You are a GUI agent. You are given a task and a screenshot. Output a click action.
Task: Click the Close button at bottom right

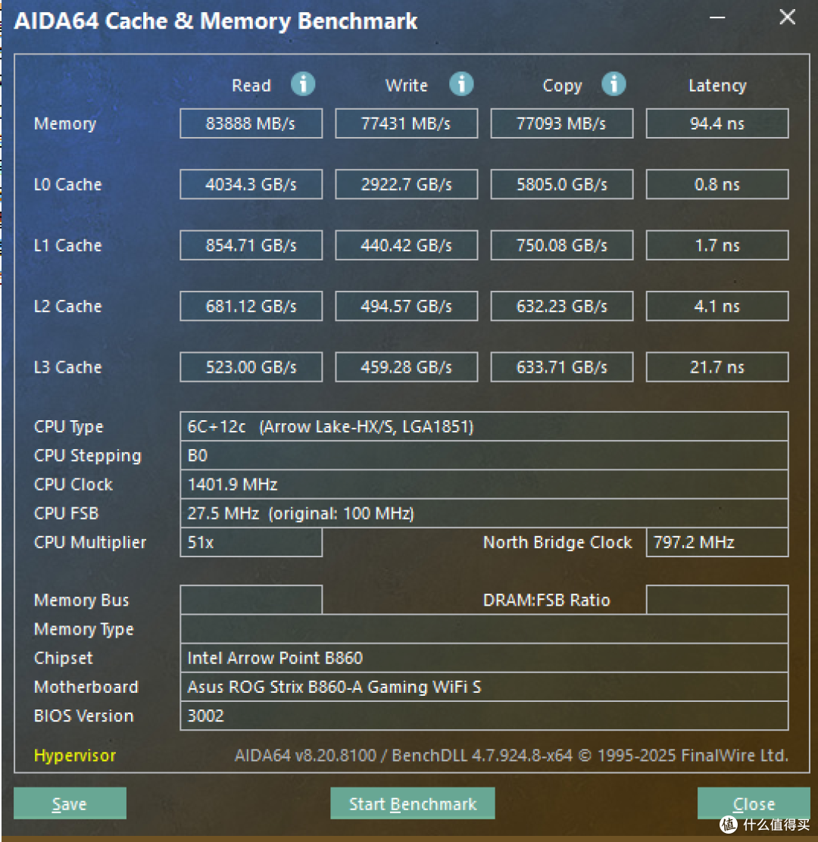(754, 803)
